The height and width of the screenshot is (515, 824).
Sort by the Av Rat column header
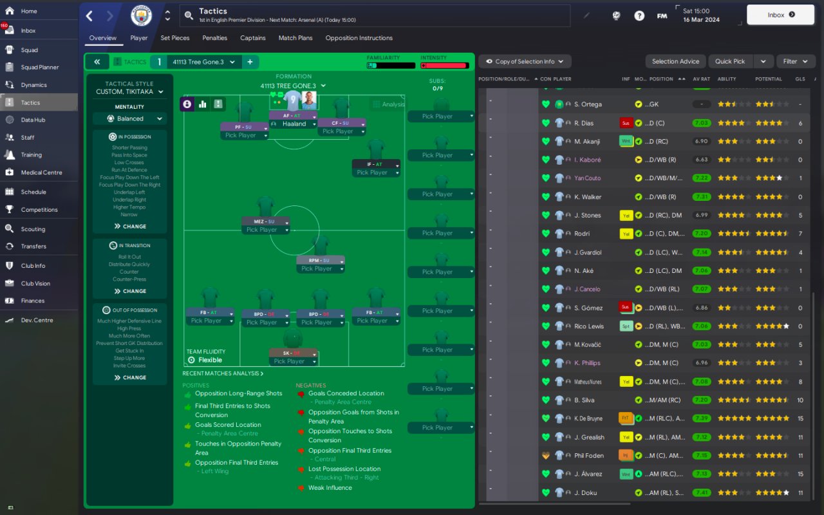pyautogui.click(x=700, y=79)
